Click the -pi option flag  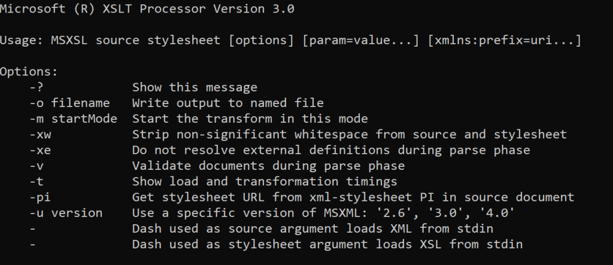[x=38, y=197]
